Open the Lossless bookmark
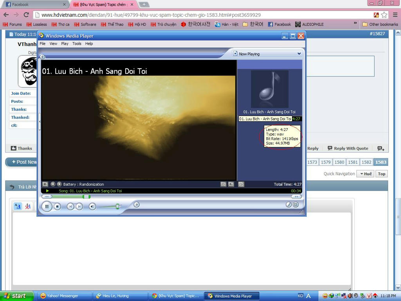This screenshot has height=301, width=401. [x=36, y=24]
